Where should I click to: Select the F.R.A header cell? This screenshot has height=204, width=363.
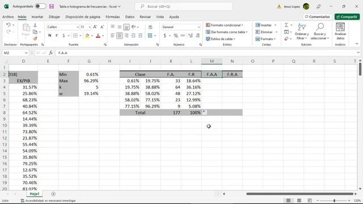click(x=232, y=74)
